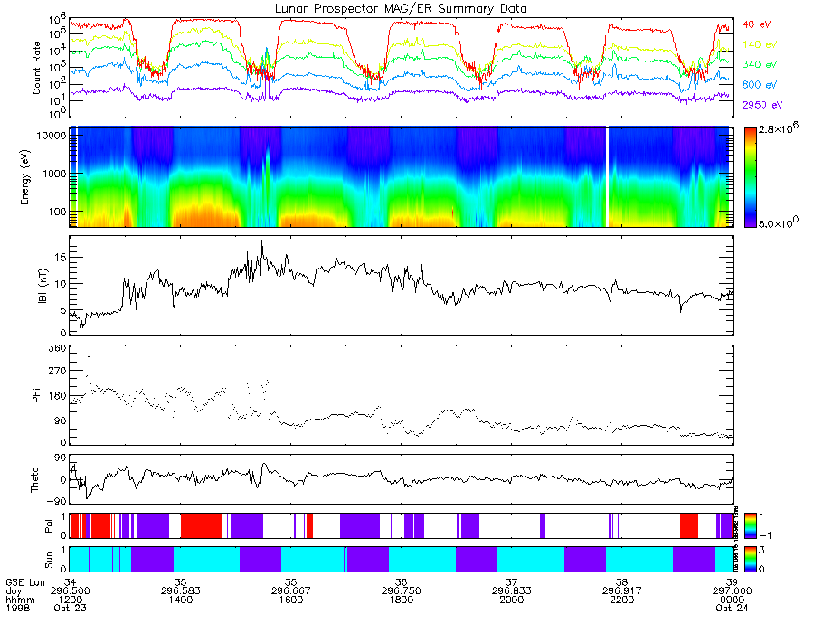Click the white data gap in the spectrogram
This screenshot has width=814, height=633.
[x=606, y=177]
